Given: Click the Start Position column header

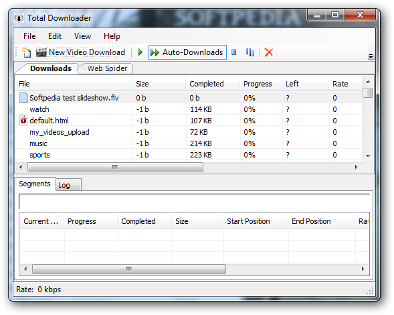Looking at the screenshot, I should 256,221.
